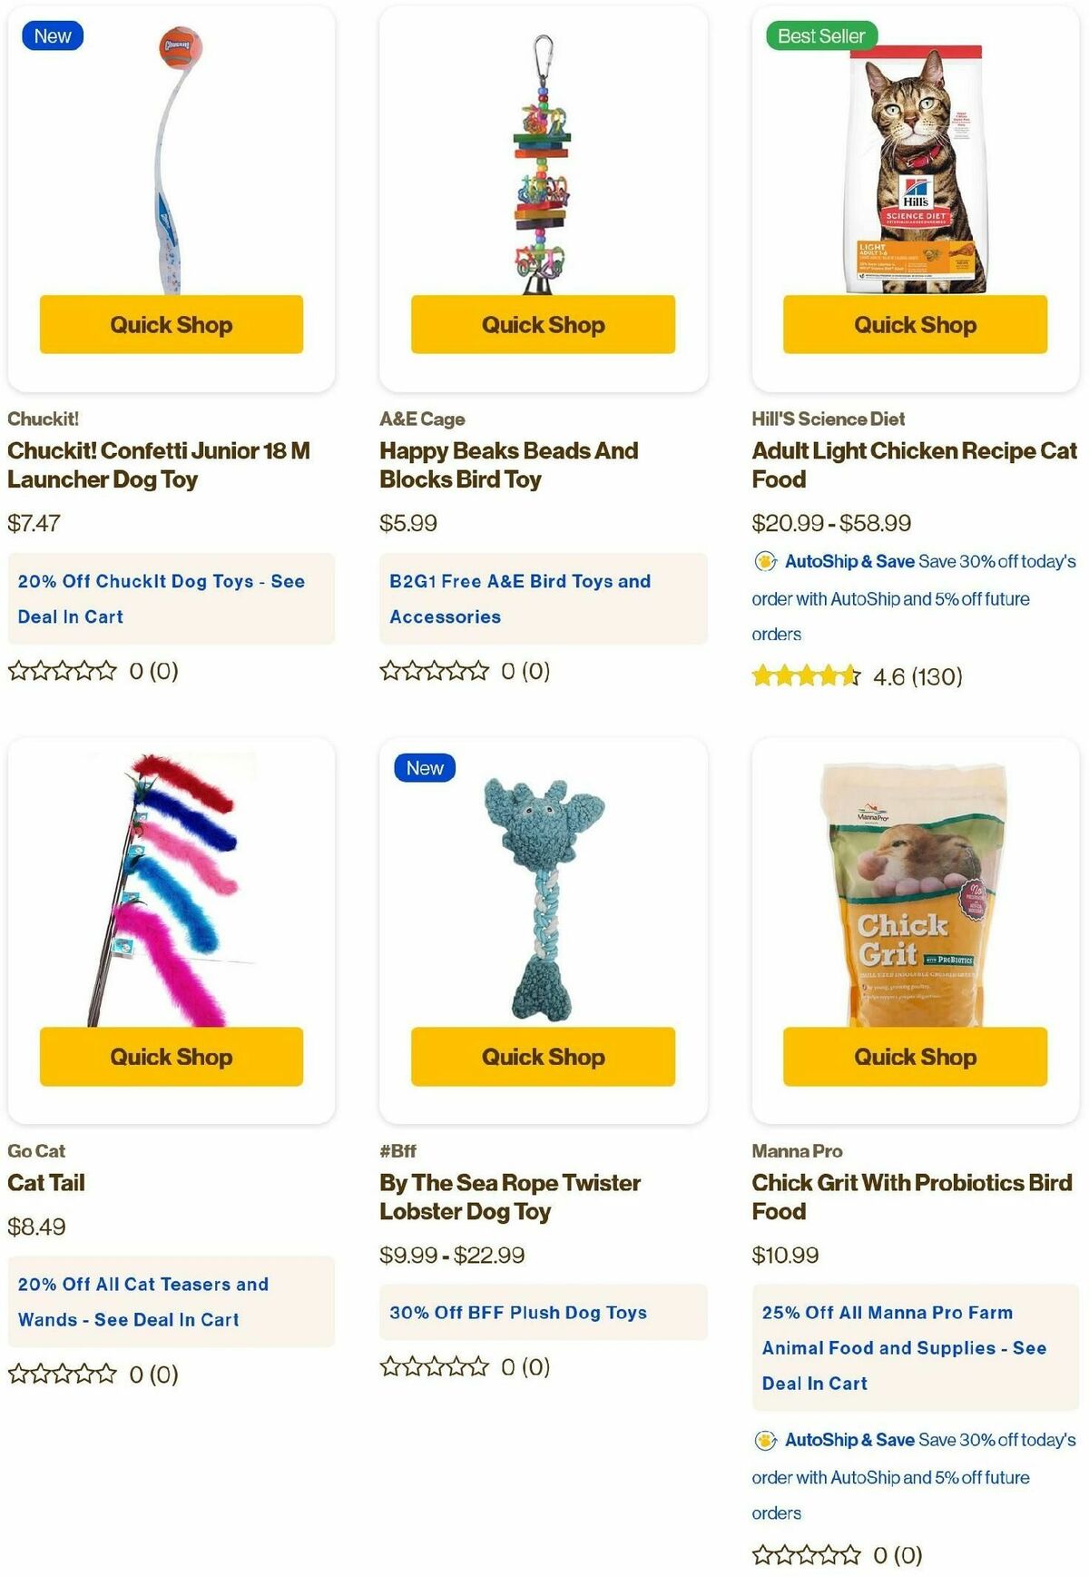
Task: Quick Shop the Manna Pro Chick Grit
Action: coord(915,1056)
